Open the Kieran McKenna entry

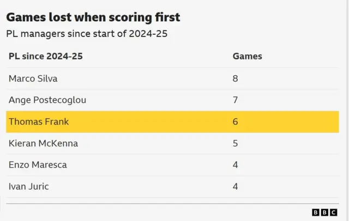43,144
